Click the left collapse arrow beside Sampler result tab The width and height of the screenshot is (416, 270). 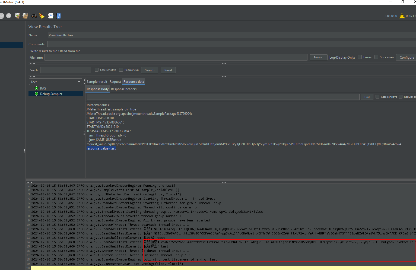pos(84,80)
